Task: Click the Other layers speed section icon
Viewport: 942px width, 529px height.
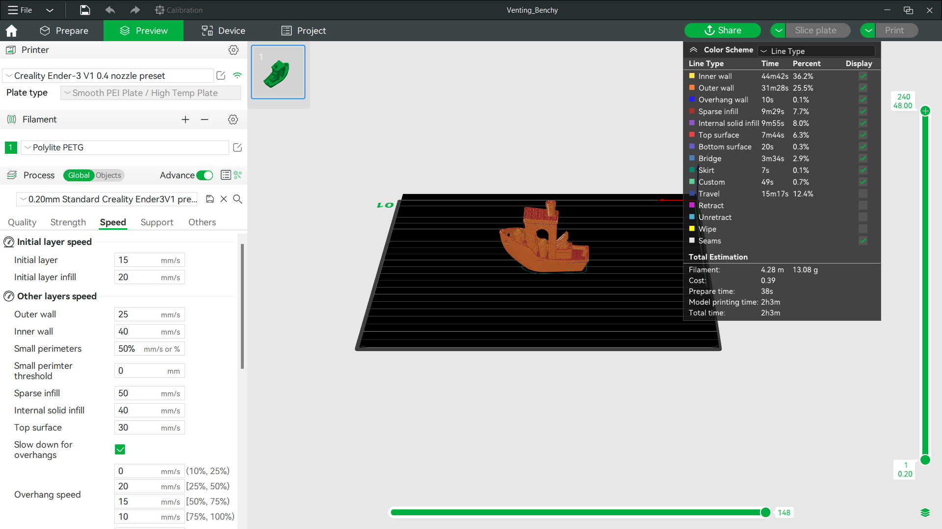Action: (x=9, y=296)
